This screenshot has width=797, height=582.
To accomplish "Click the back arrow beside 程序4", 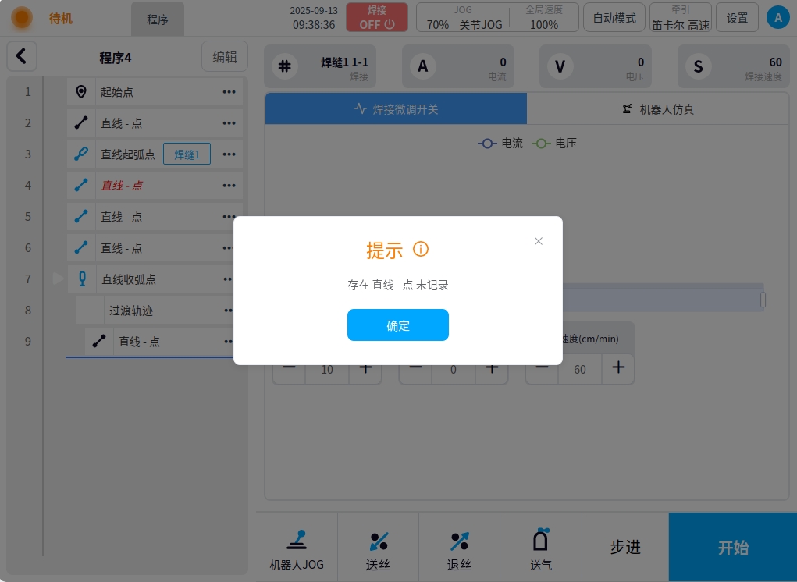I will pyautogui.click(x=22, y=56).
